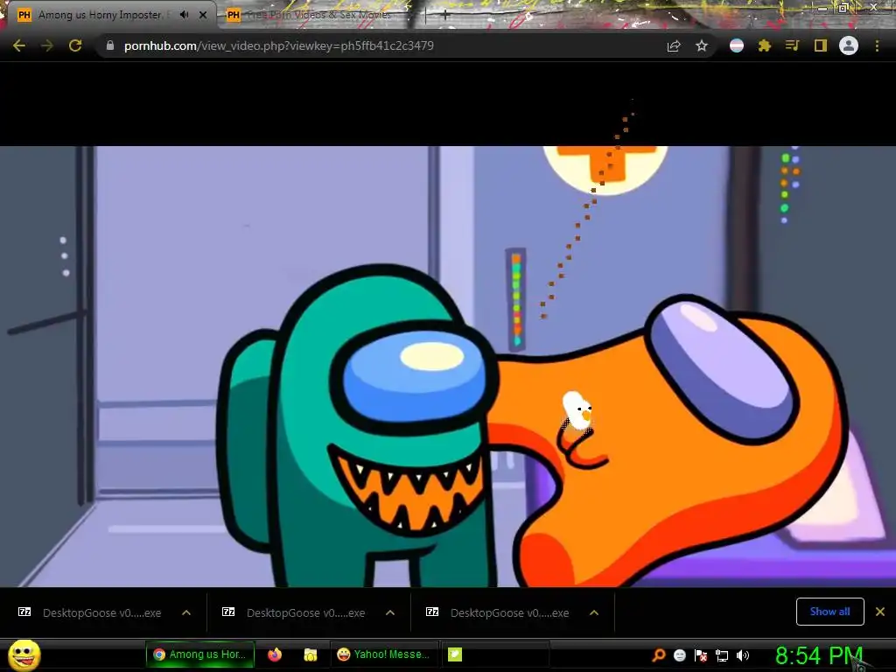The image size is (896, 672).
Task: Mute the first tab via speaker icon
Action: (x=184, y=15)
